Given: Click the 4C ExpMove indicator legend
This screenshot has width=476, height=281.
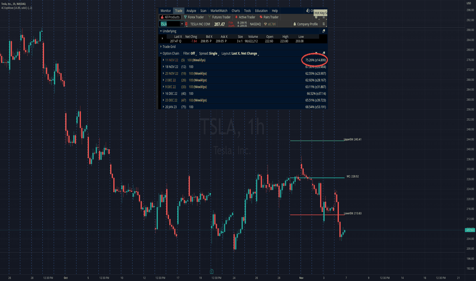Looking at the screenshot, I should coord(17,8).
